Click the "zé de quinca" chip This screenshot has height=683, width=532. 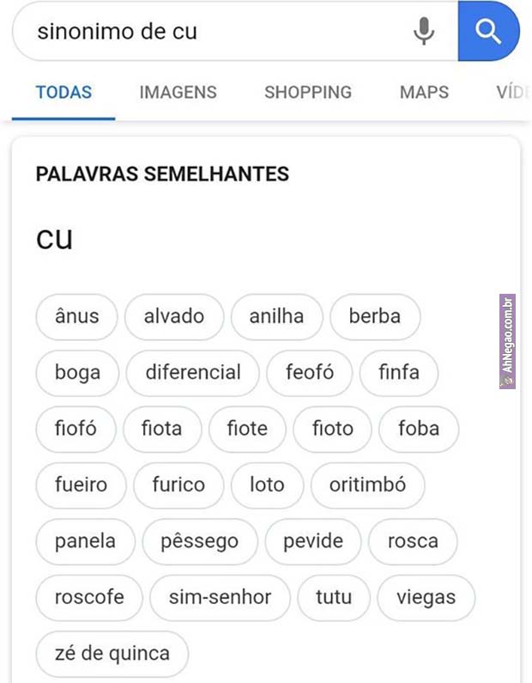pos(112,653)
